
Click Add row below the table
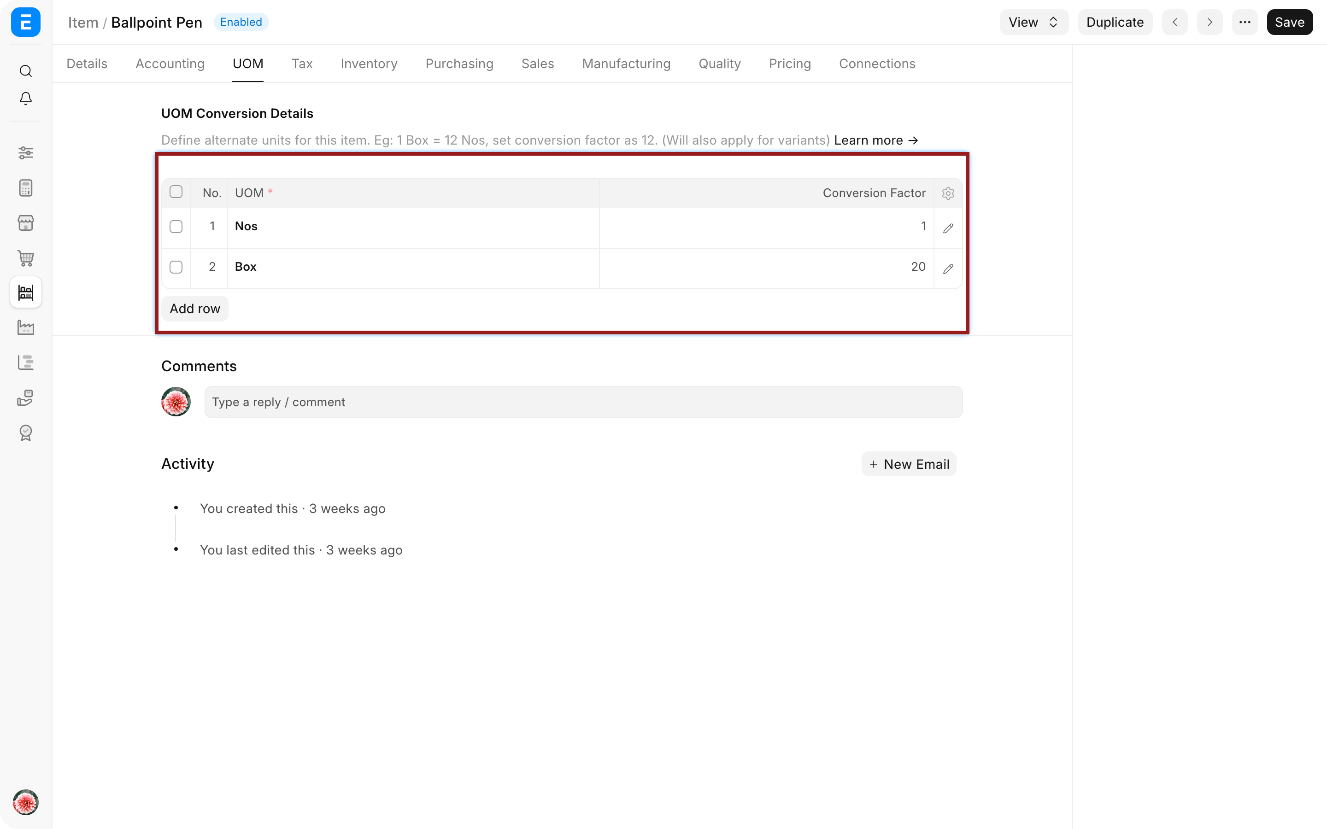pyautogui.click(x=194, y=309)
